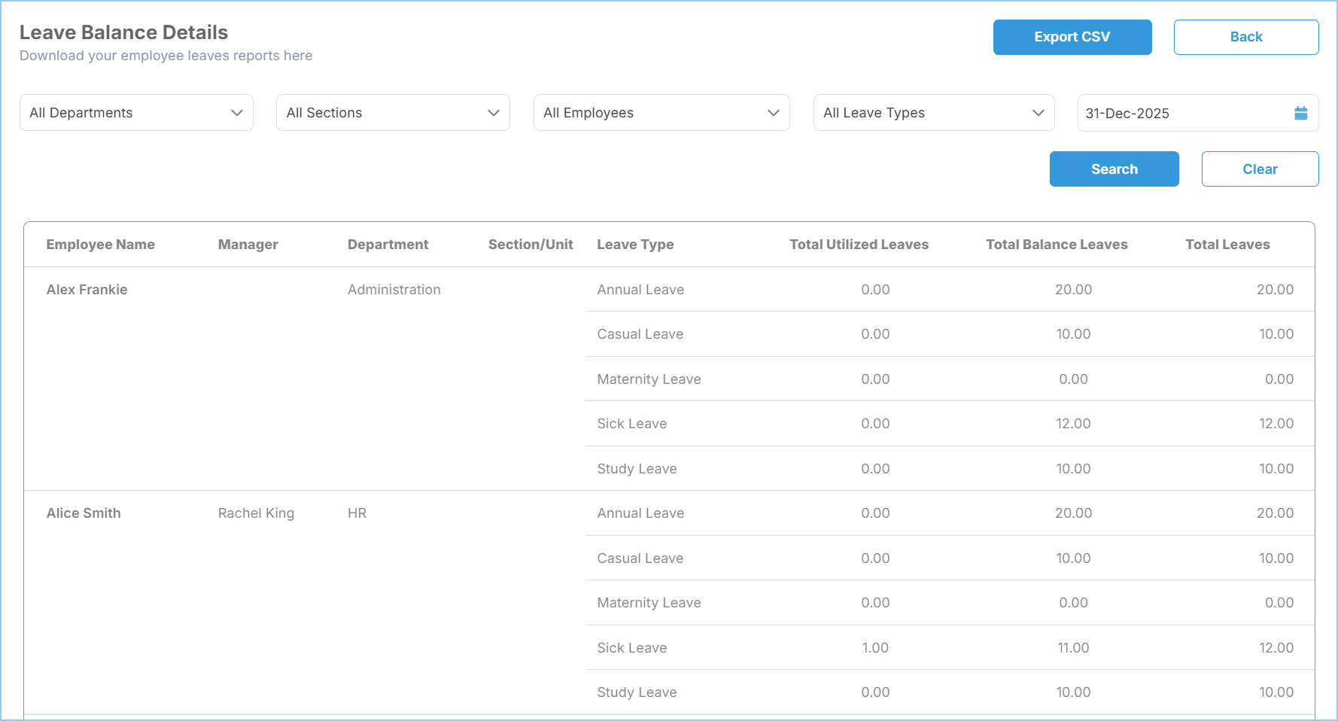Select Alex Frankie's Annual Leave row
The width and height of the screenshot is (1338, 721).
pyautogui.click(x=950, y=290)
